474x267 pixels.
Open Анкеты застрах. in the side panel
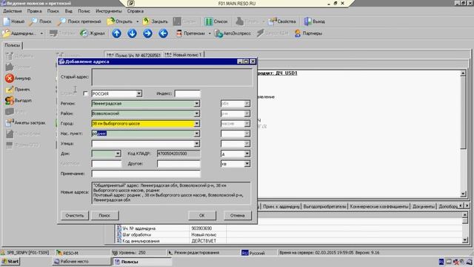coord(25,122)
